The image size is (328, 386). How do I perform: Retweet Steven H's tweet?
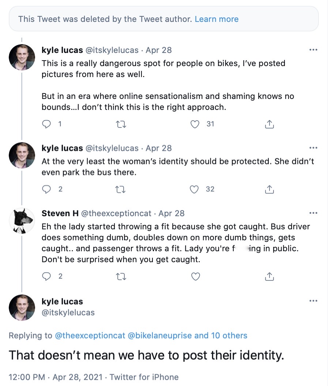pos(121,276)
